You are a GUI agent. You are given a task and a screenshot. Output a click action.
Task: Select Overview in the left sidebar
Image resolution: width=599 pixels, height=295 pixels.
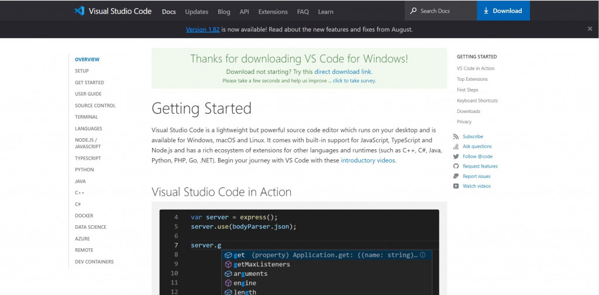pos(87,59)
